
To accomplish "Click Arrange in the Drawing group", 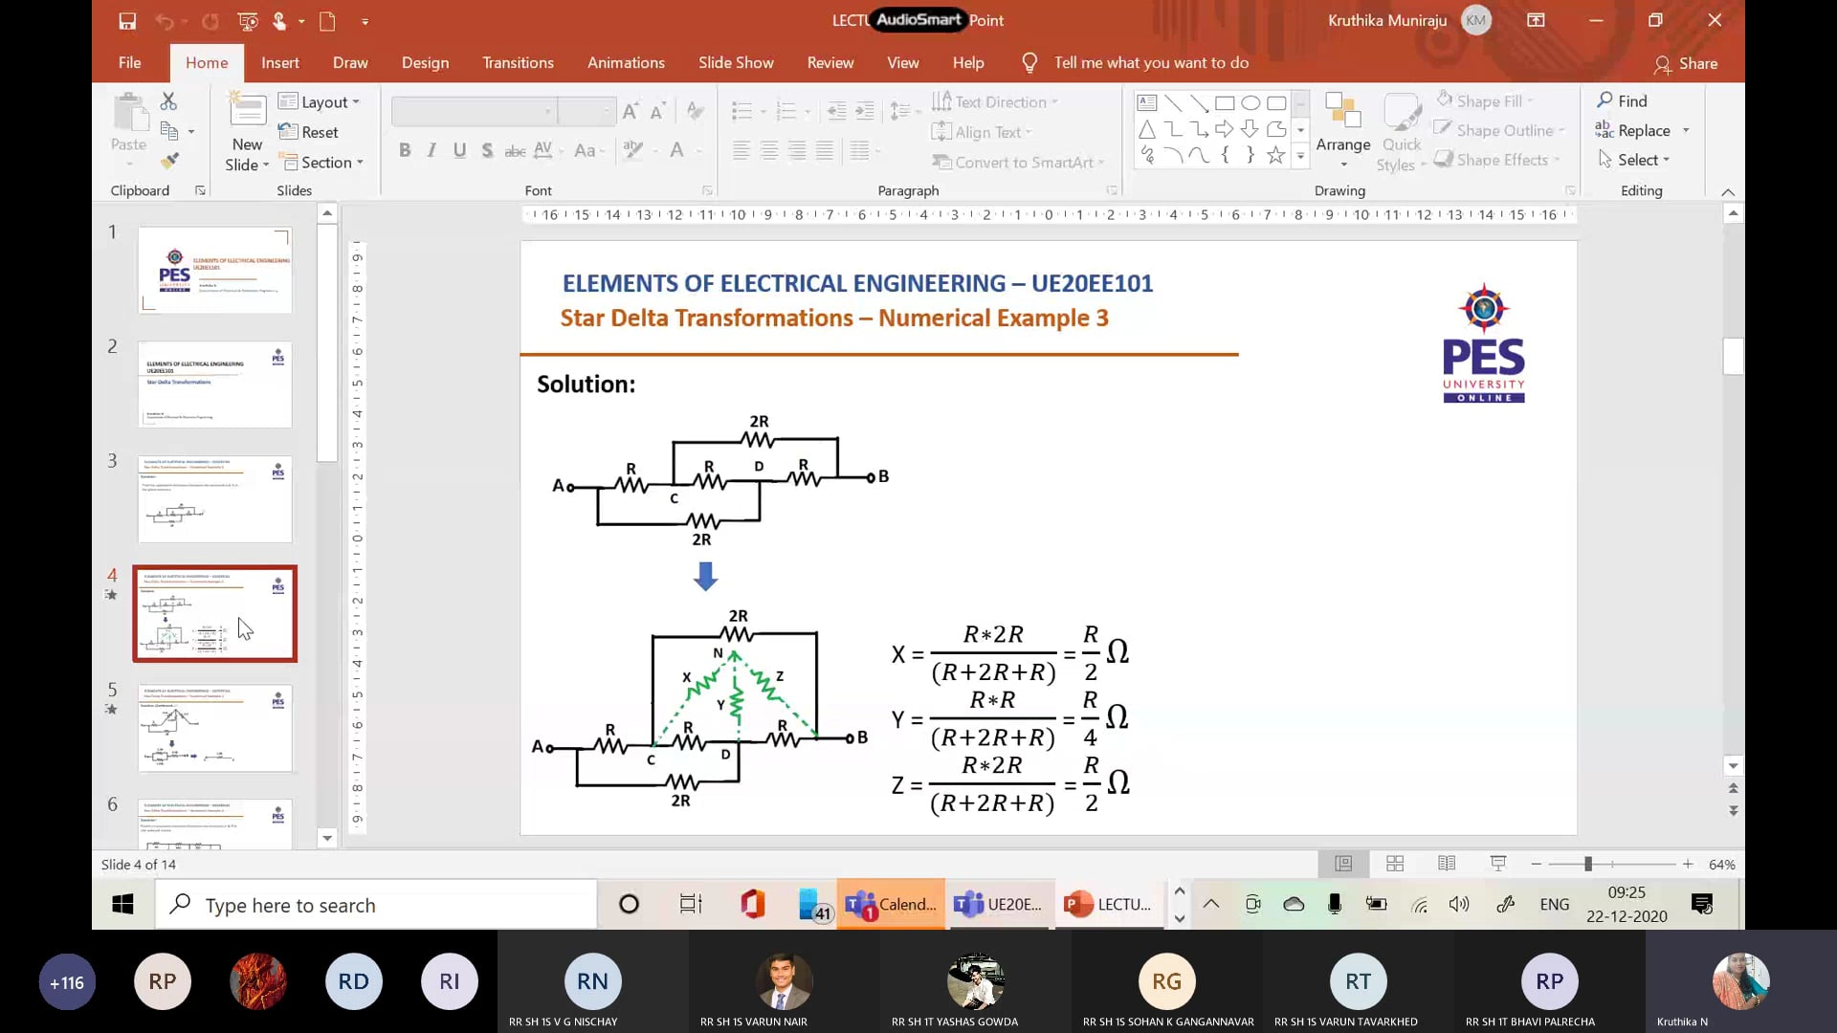I will [1342, 129].
